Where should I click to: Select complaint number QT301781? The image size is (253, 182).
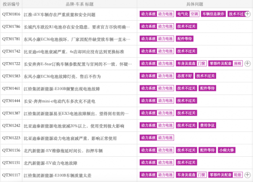tap(11, 39)
